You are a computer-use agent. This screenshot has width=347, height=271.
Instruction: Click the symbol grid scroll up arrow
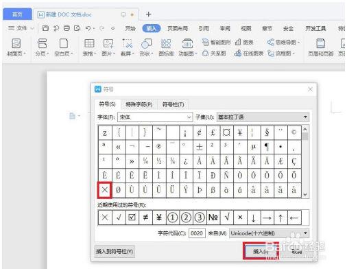305,130
